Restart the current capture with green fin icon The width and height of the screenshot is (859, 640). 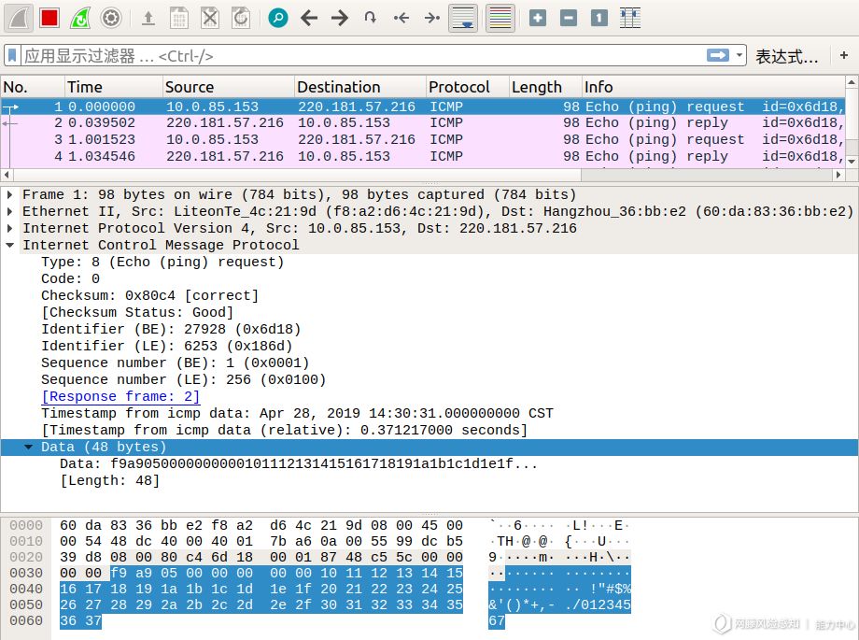coord(80,18)
